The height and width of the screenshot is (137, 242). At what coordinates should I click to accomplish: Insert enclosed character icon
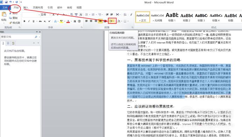tap(79, 21)
